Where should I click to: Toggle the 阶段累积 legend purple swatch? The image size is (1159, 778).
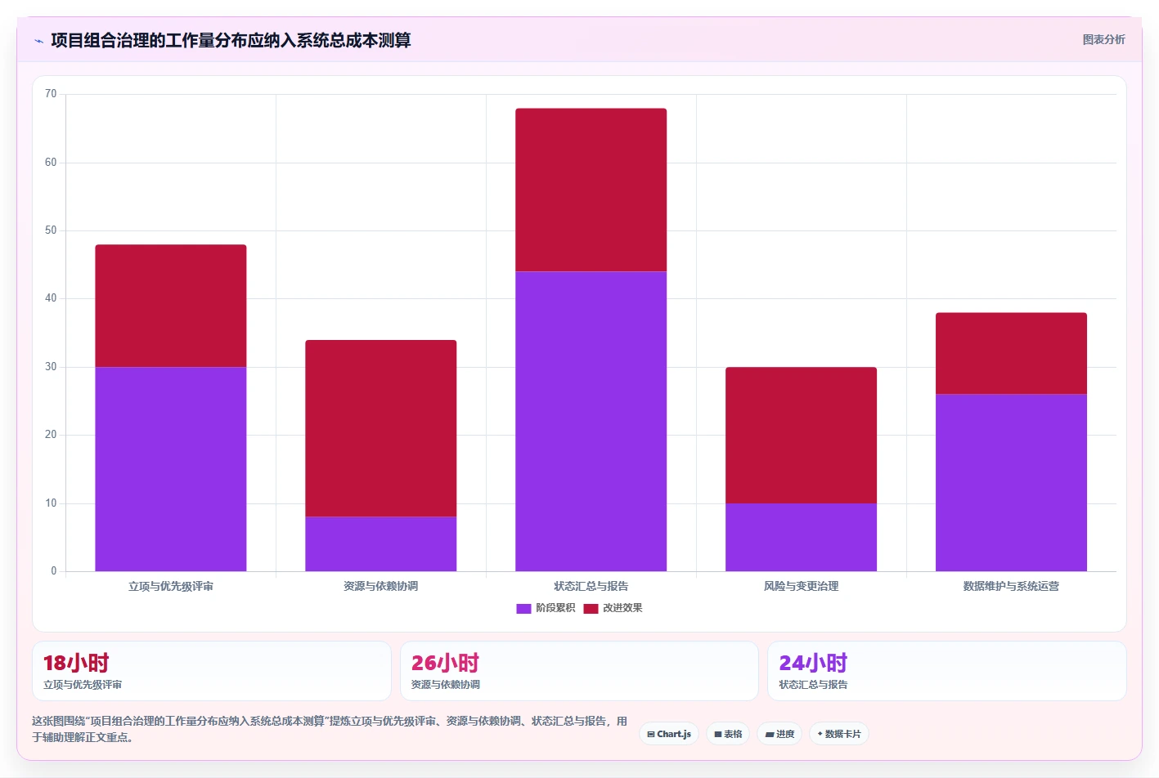[x=523, y=608]
